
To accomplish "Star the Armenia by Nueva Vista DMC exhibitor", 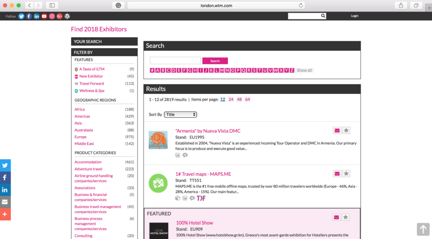I will pos(346,130).
